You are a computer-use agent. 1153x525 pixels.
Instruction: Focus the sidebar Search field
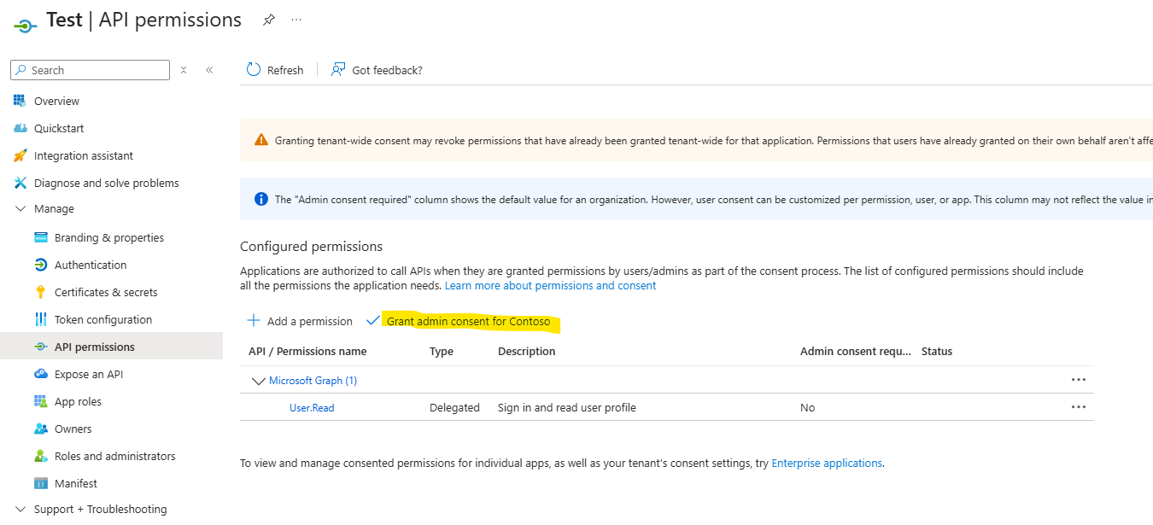click(x=91, y=70)
